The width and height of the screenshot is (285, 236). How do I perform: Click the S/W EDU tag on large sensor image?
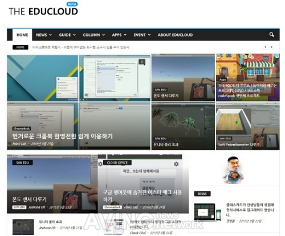click(x=22, y=162)
